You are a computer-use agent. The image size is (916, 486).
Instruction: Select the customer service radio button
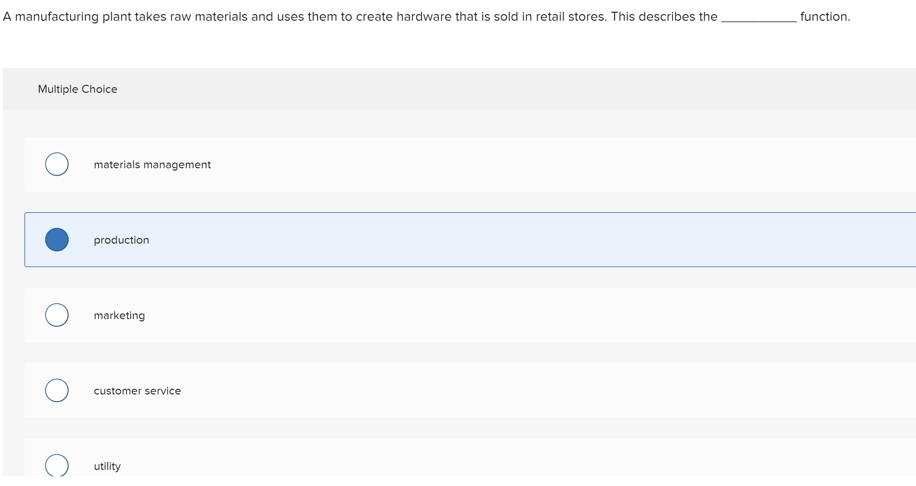pos(57,390)
